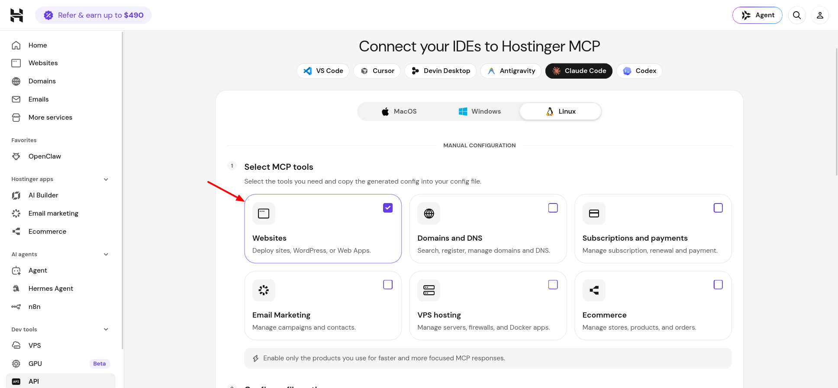Click the Hostinger logo

(x=16, y=15)
